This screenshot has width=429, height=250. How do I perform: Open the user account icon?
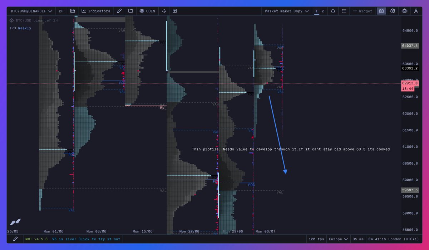click(416, 11)
